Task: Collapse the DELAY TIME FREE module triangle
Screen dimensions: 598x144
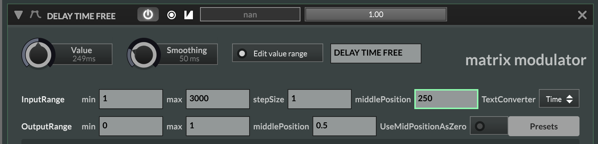Action: pos(19,15)
